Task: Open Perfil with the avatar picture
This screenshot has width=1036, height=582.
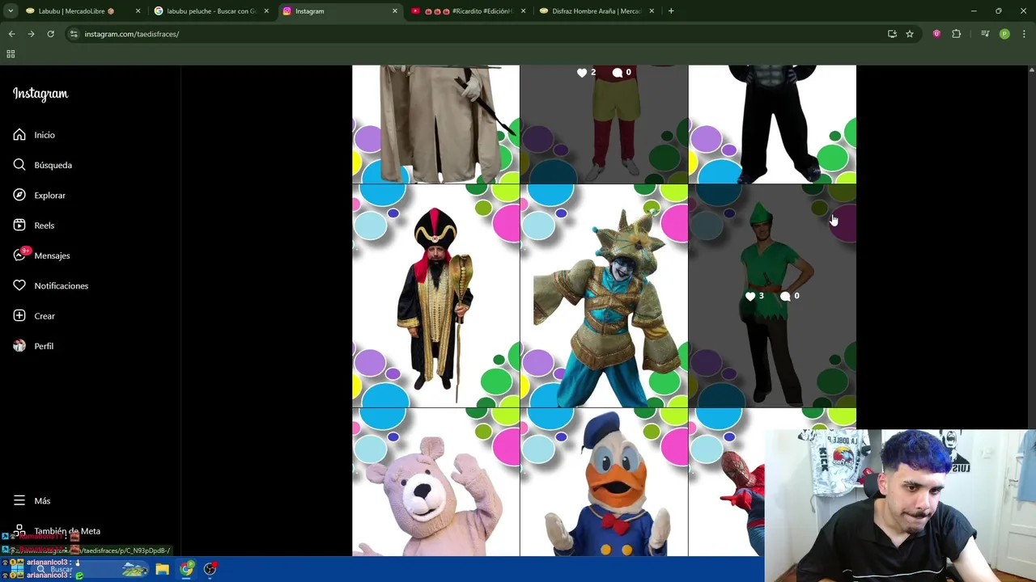Action: click(x=33, y=346)
